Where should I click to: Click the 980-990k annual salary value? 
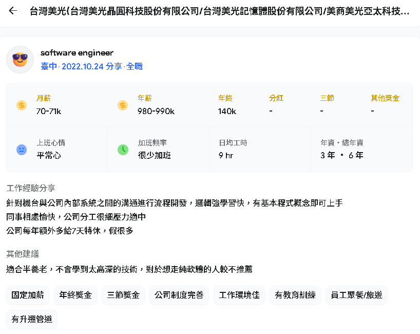[156, 111]
